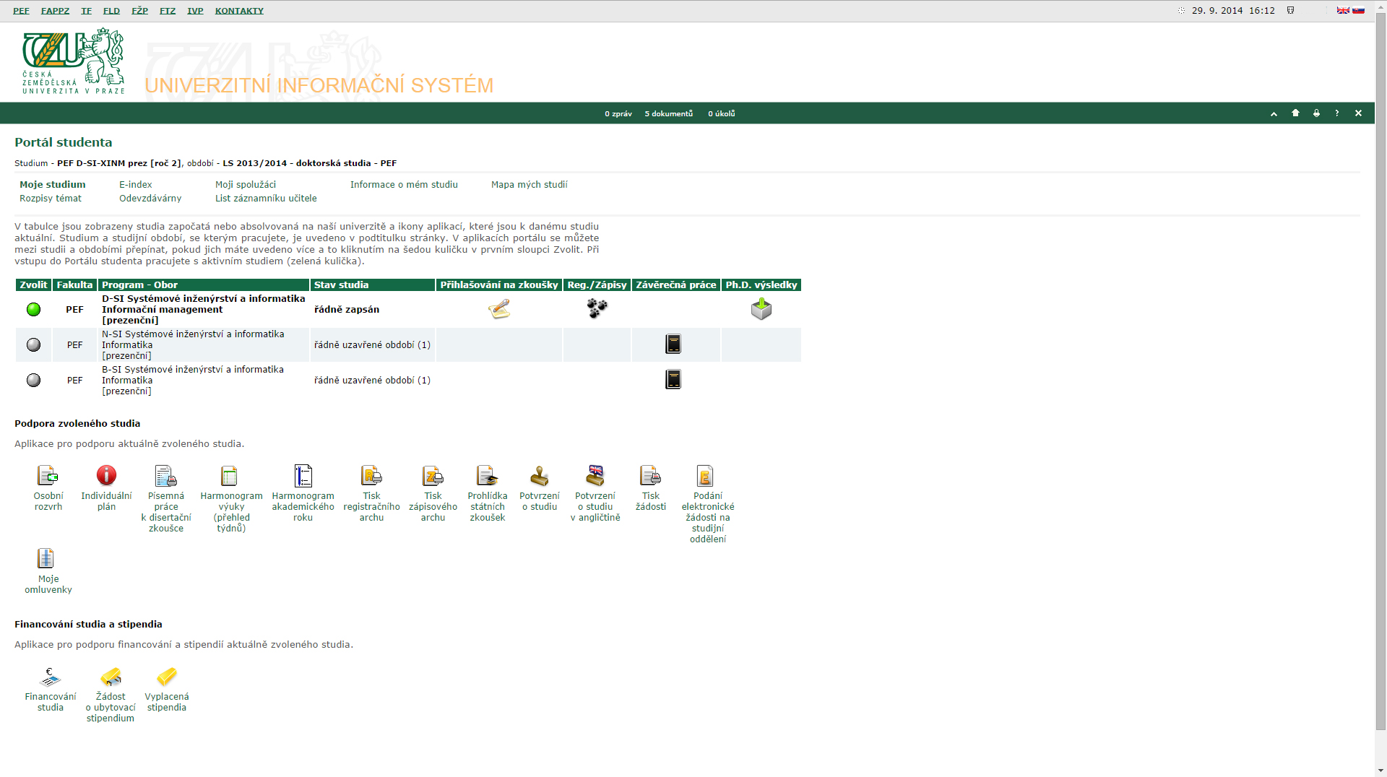Open the 5 dokumentů link
Viewport: 1387px width, 777px height.
668,114
